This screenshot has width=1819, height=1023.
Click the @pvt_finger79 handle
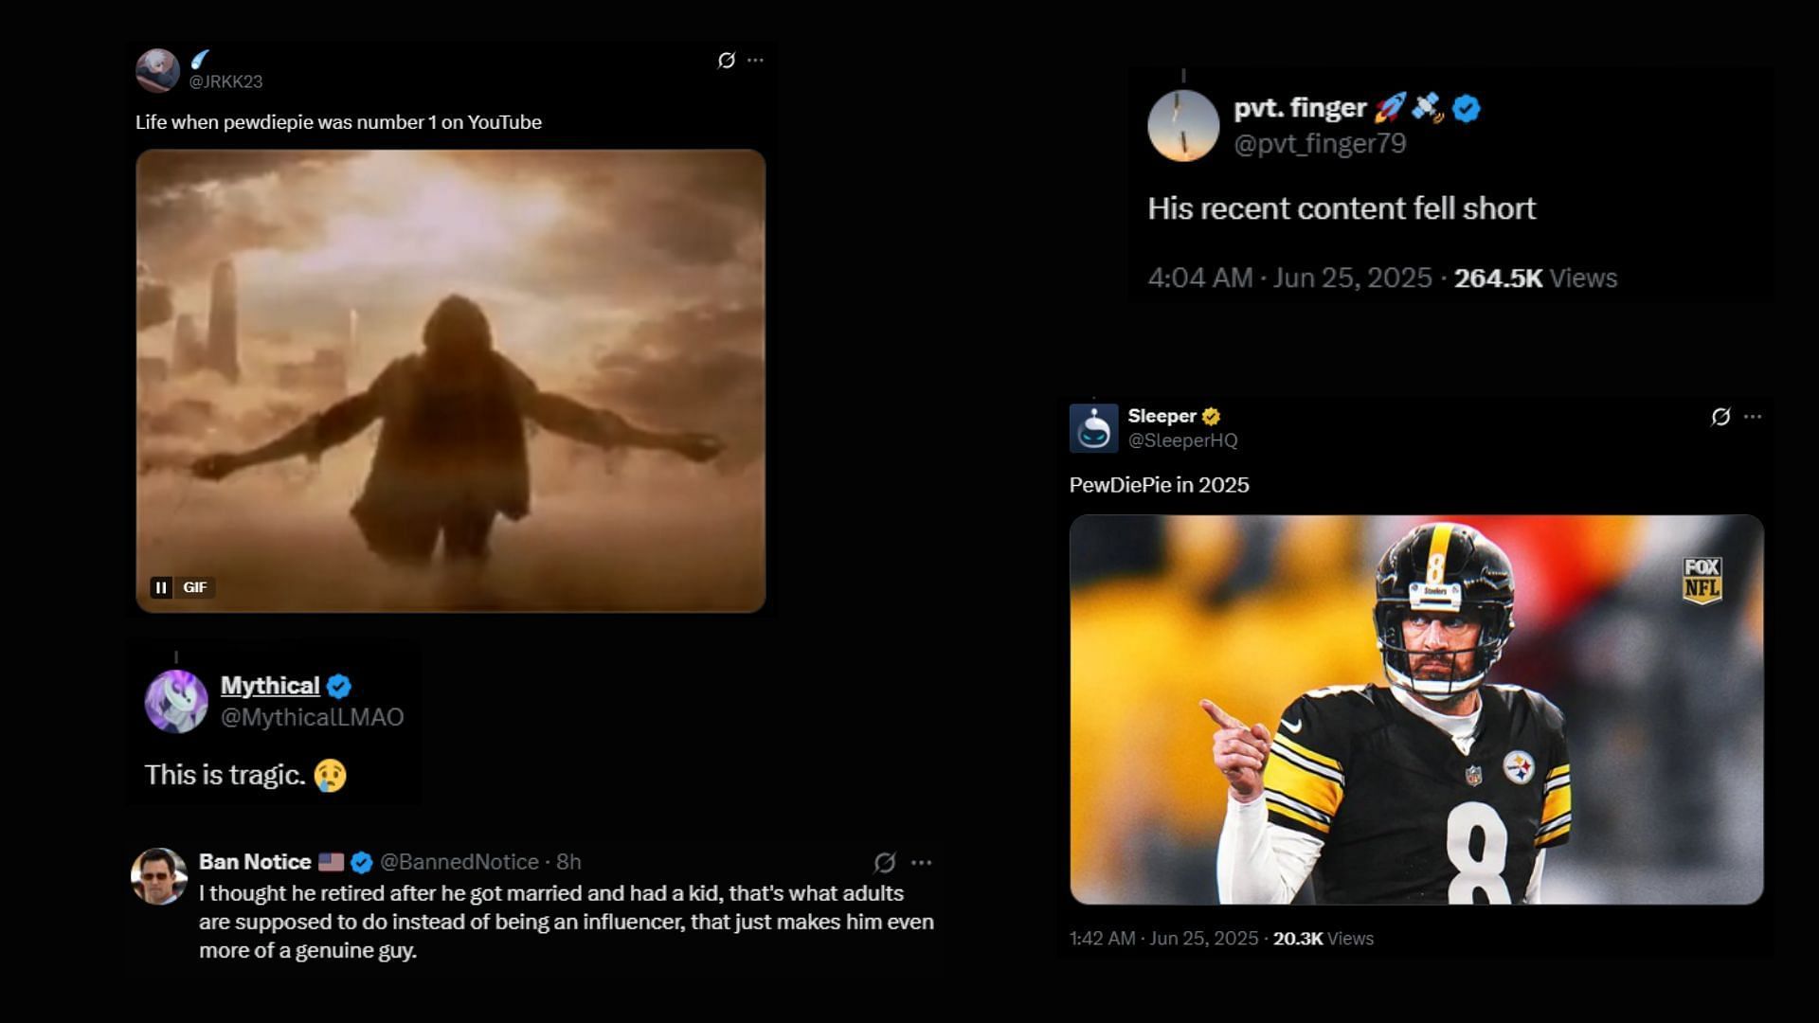pos(1320,144)
